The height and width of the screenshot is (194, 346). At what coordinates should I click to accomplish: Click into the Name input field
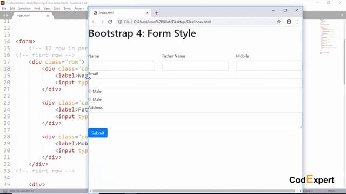pyautogui.click(x=122, y=66)
